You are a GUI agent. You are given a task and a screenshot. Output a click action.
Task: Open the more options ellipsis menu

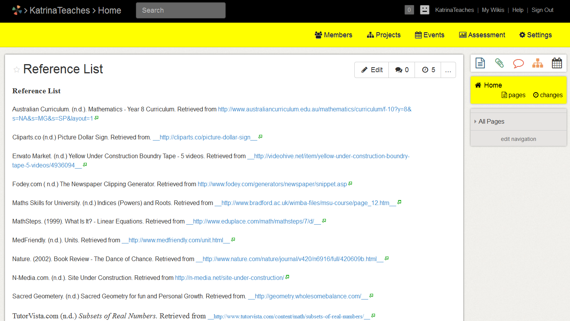pyautogui.click(x=448, y=70)
